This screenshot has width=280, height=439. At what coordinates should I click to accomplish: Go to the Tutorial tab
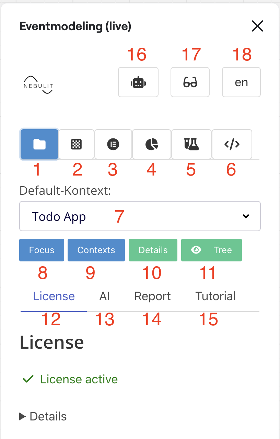(215, 296)
